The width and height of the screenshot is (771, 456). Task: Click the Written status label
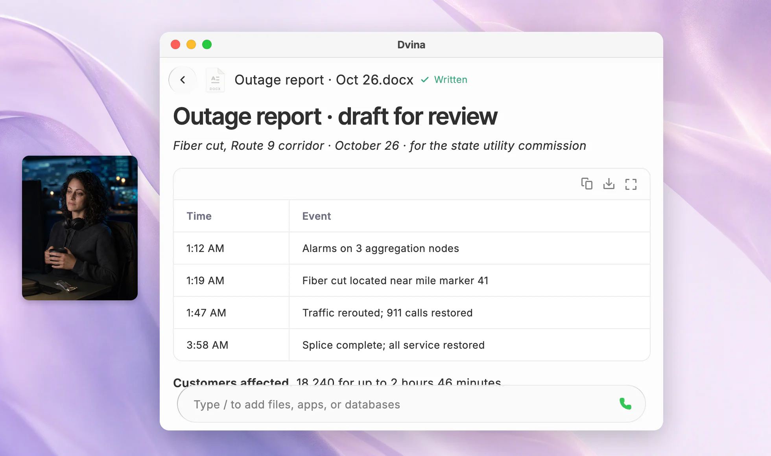tap(450, 80)
